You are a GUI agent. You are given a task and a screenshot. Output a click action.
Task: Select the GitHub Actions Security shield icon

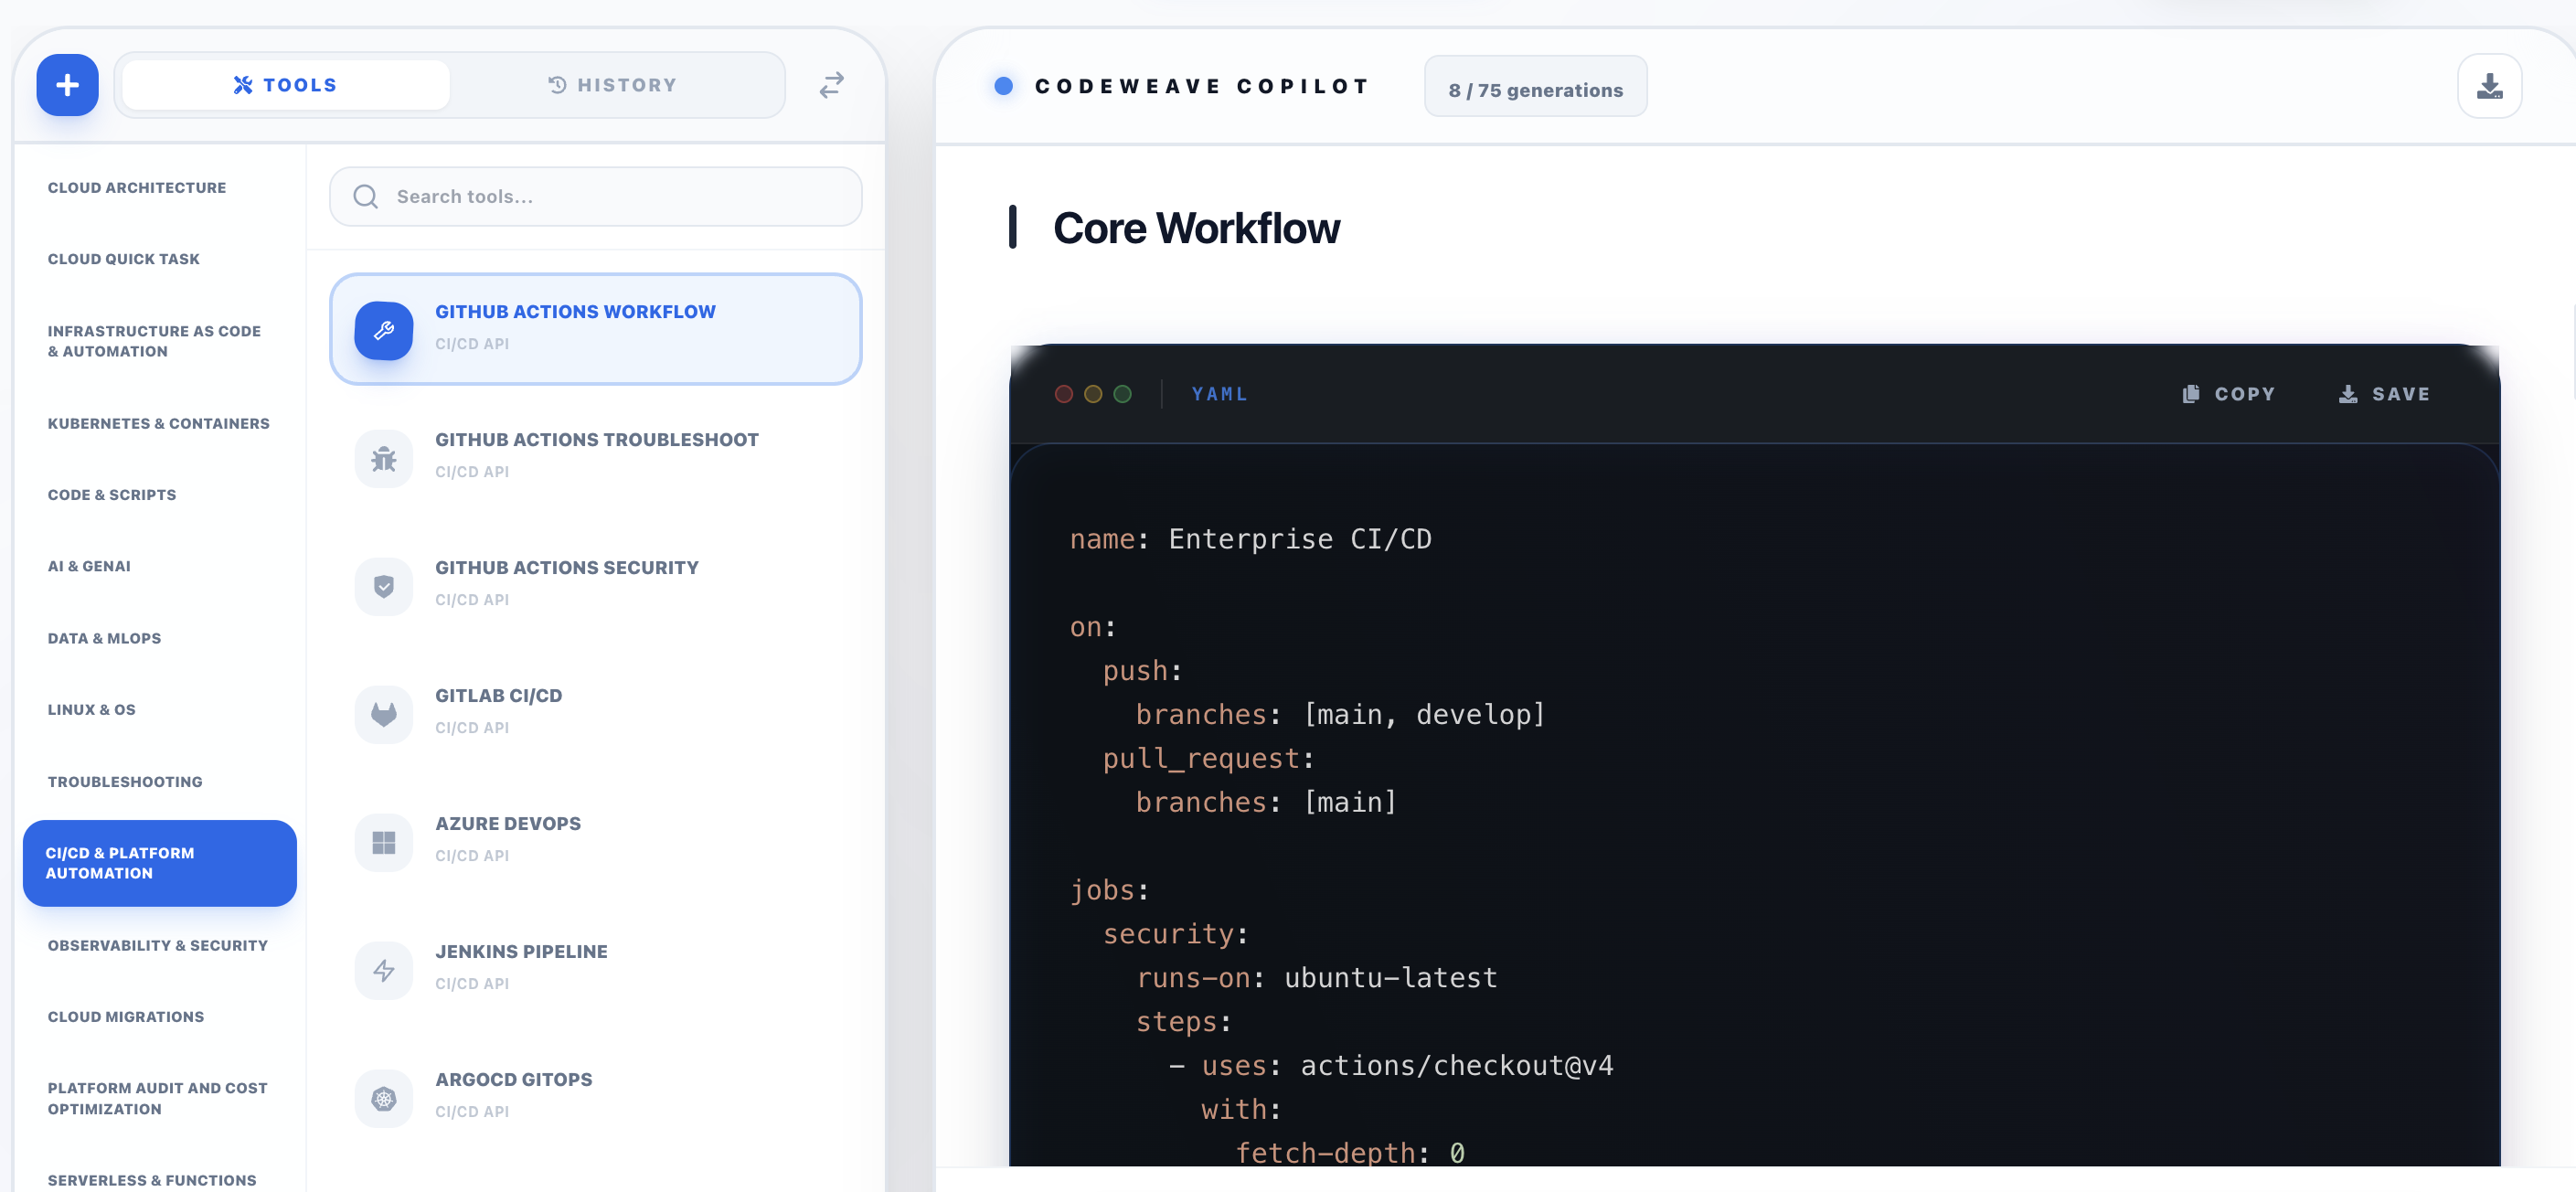[x=383, y=586]
